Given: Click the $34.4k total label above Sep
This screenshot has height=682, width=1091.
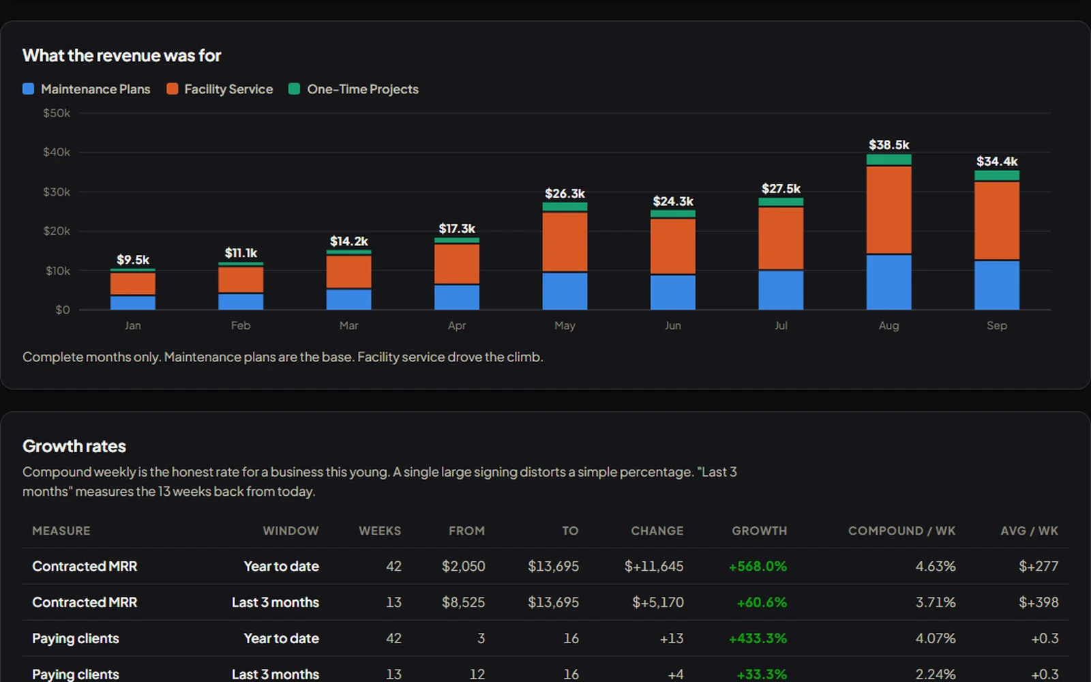Looking at the screenshot, I should [x=997, y=161].
